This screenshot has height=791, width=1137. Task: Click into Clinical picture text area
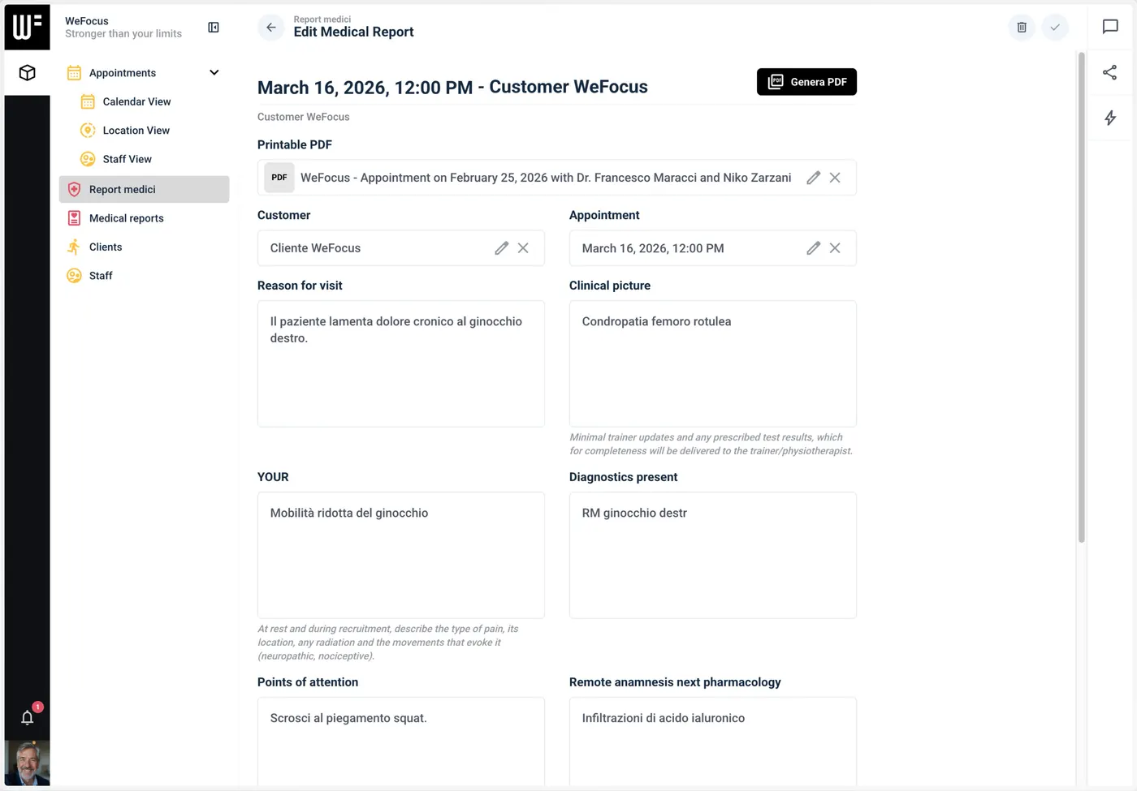tap(713, 363)
